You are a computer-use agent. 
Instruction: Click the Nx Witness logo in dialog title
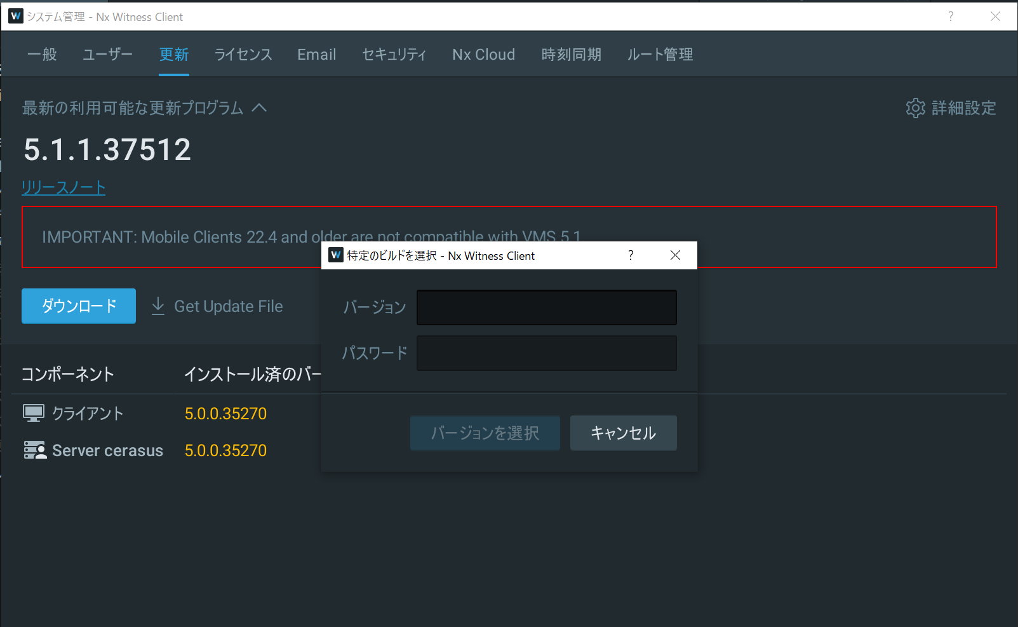click(x=336, y=255)
